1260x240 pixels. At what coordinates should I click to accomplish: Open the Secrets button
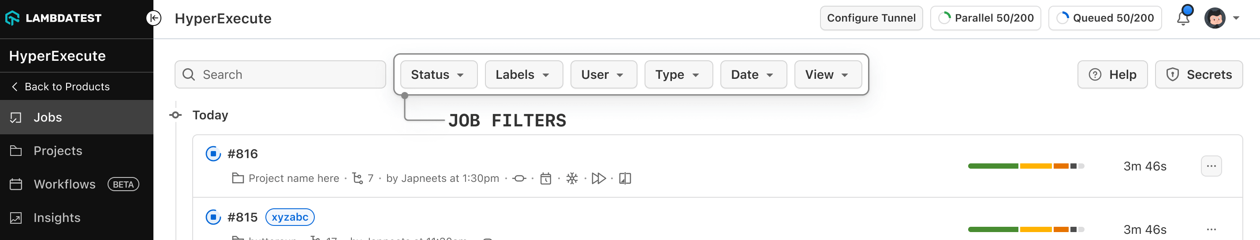(1198, 75)
